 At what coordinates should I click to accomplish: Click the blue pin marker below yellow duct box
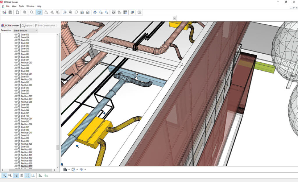(77, 146)
